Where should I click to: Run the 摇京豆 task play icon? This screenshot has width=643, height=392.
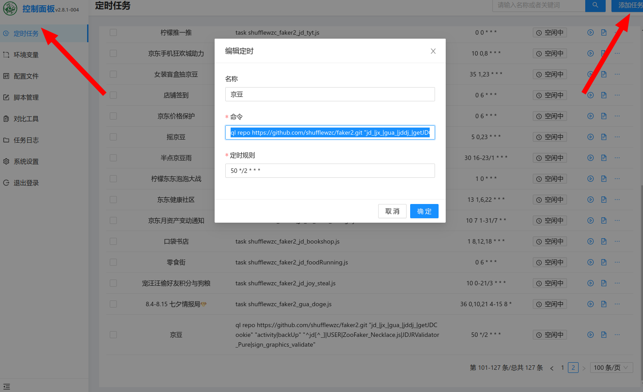[591, 137]
